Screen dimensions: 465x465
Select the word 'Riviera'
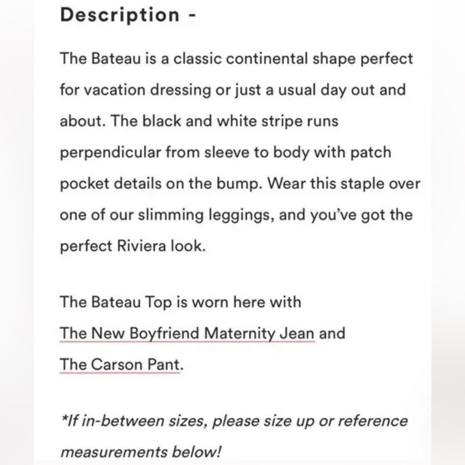click(141, 246)
